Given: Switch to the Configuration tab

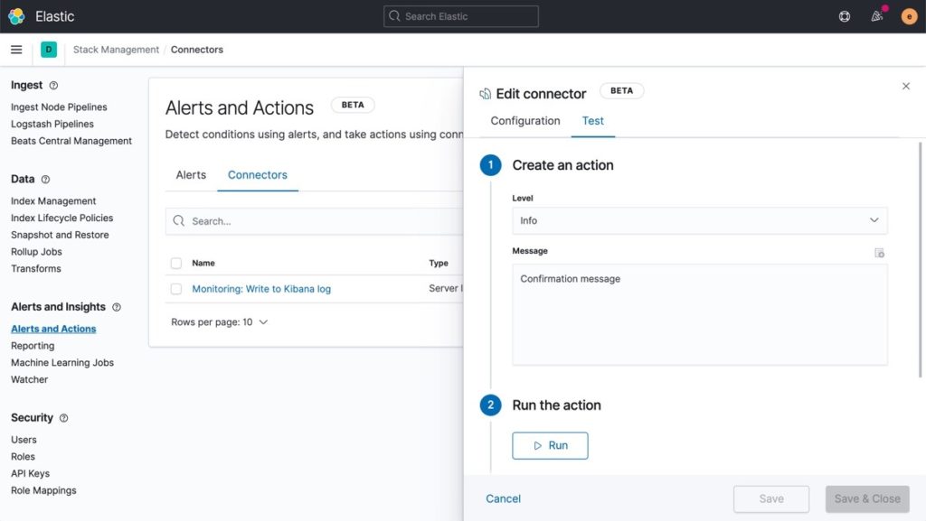Looking at the screenshot, I should click(x=525, y=121).
